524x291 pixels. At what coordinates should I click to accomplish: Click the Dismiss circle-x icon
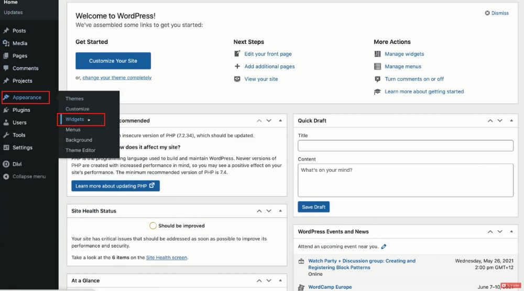click(x=487, y=13)
